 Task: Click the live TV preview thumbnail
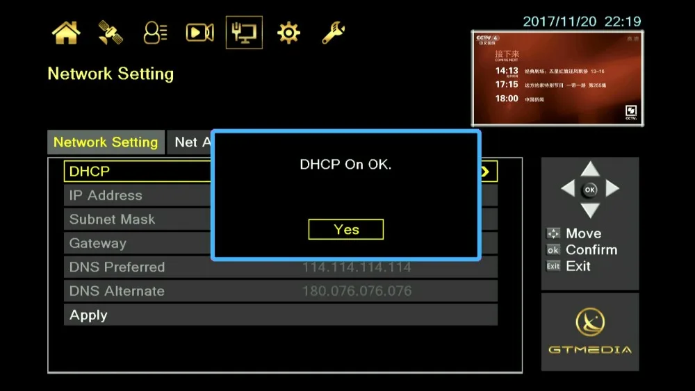[557, 78]
